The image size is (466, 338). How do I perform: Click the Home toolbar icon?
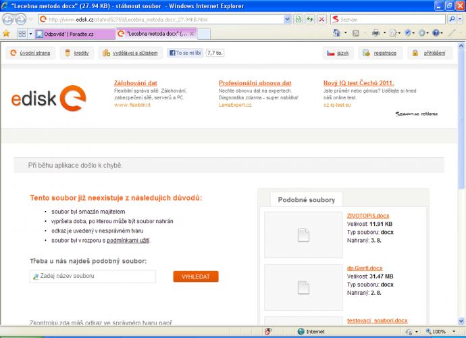(337, 32)
